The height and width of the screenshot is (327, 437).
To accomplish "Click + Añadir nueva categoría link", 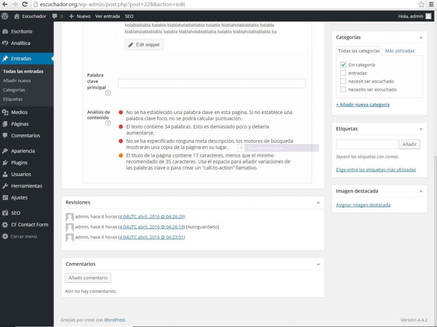I will point(363,104).
